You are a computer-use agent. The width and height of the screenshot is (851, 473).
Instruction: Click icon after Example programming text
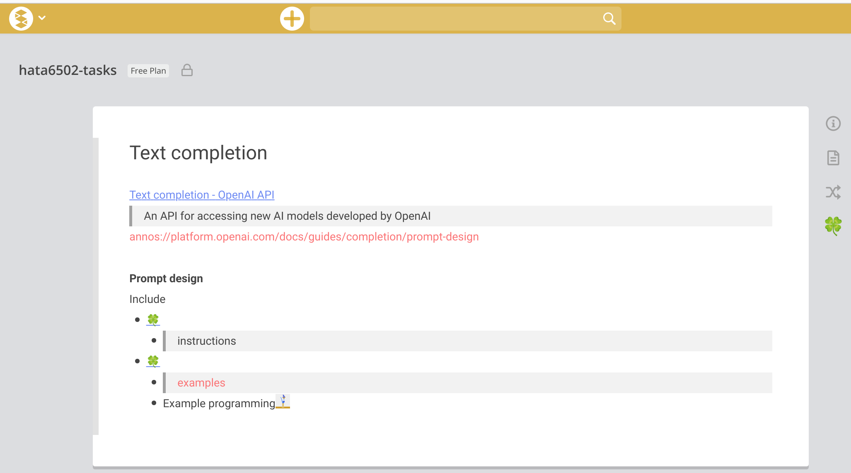283,401
